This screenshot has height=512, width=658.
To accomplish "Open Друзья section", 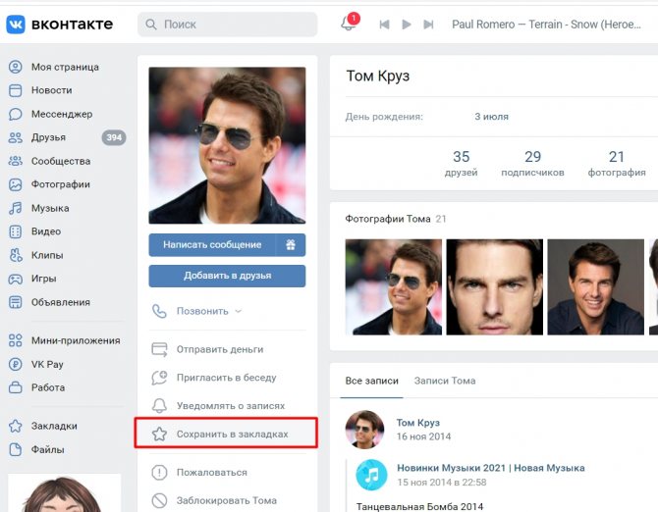I will click(48, 137).
